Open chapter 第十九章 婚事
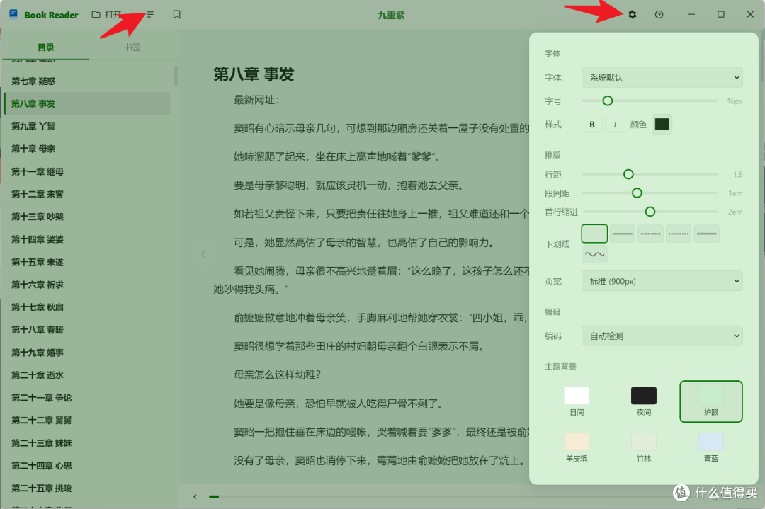This screenshot has height=509, width=765. click(87, 353)
